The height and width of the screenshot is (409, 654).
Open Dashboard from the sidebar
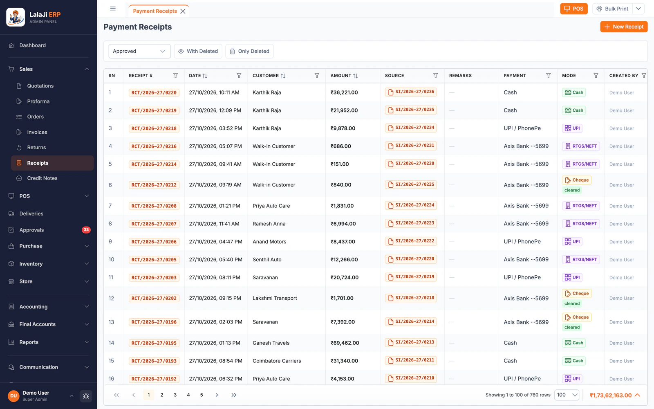pos(49,45)
